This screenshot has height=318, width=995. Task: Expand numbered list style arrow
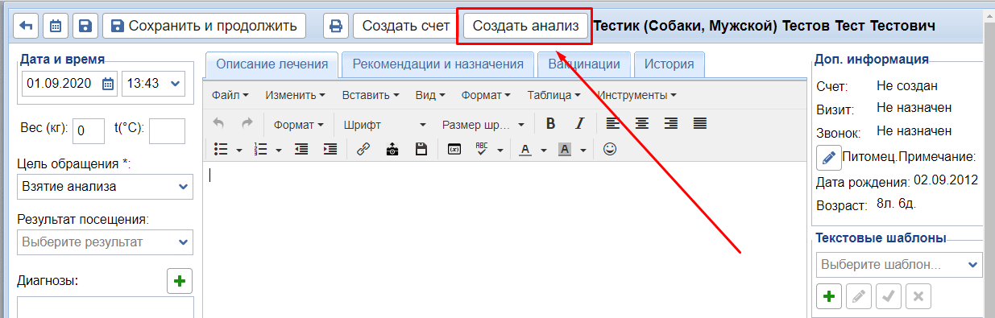coord(278,150)
